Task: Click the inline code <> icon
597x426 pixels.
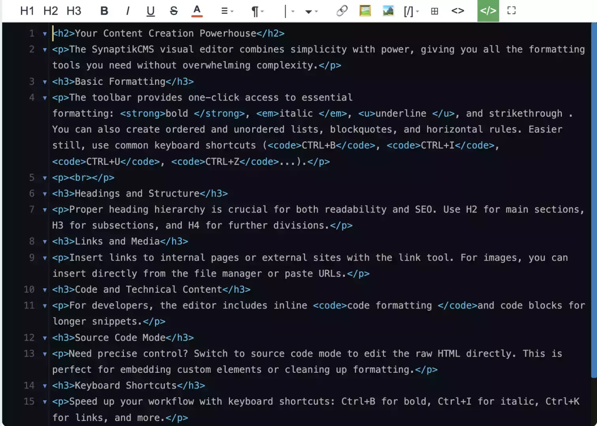Action: pos(458,11)
